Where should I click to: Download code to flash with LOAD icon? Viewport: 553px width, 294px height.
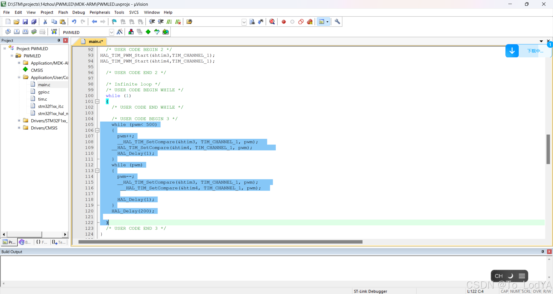pos(54,32)
